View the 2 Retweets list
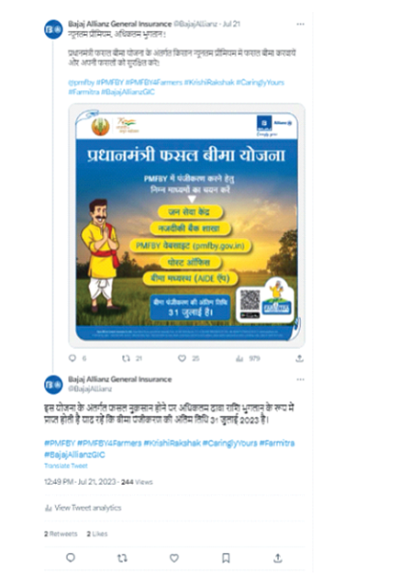Viewport: 412px width, 574px height. pyautogui.click(x=61, y=534)
